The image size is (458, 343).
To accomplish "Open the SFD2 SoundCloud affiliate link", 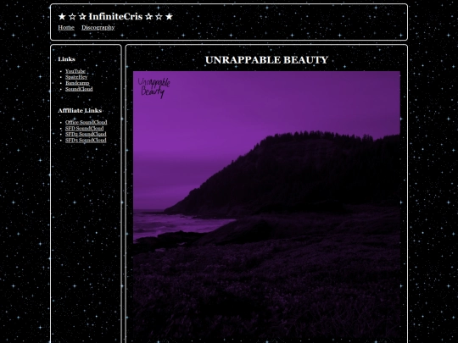I will (x=86, y=134).
